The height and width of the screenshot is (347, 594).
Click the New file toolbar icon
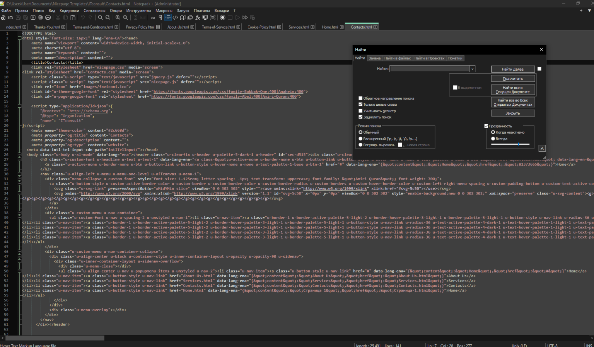[3, 17]
